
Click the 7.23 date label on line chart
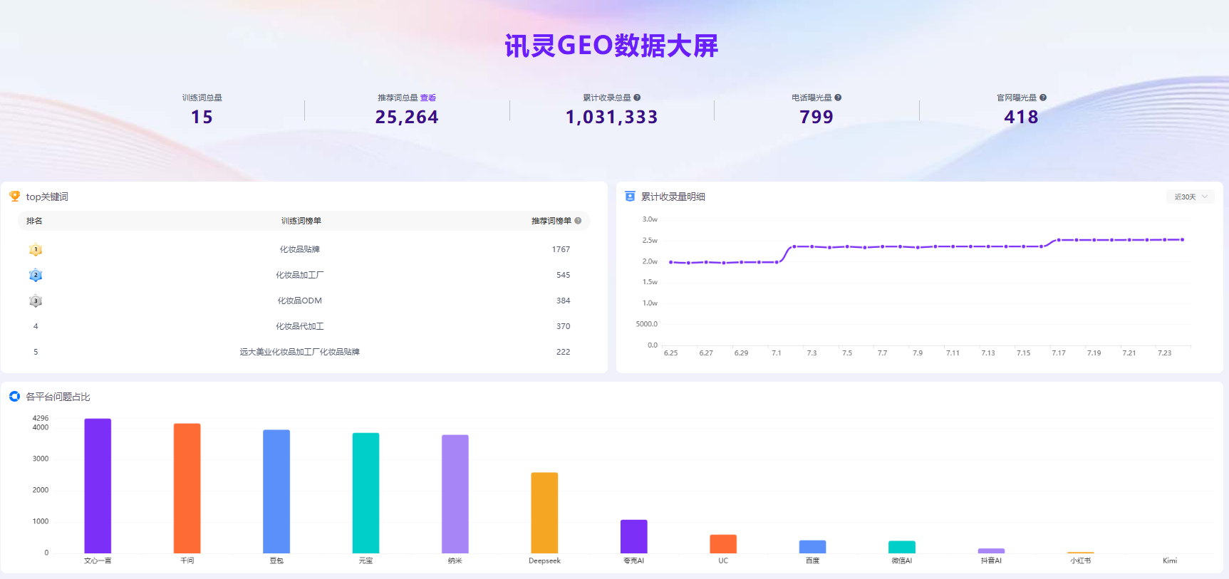[x=1164, y=353]
